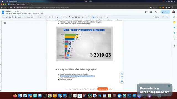Add comment to the selected text
The width and height of the screenshot is (177, 99).
click(x=122, y=74)
